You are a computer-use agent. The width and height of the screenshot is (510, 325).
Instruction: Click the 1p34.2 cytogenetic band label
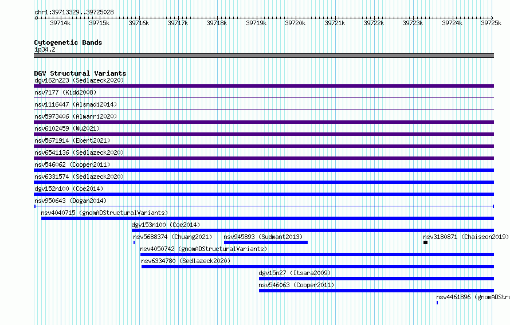45,49
